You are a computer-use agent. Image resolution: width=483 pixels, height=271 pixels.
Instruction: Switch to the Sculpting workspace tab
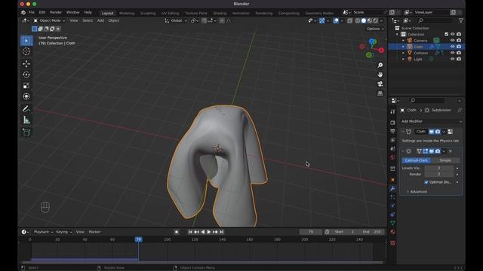coord(148,14)
